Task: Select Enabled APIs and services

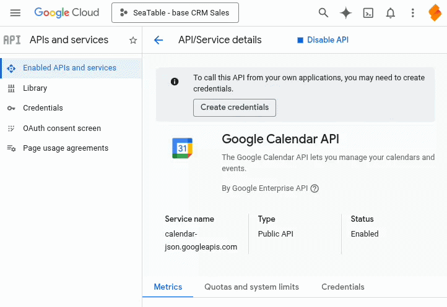Action: coord(71,68)
